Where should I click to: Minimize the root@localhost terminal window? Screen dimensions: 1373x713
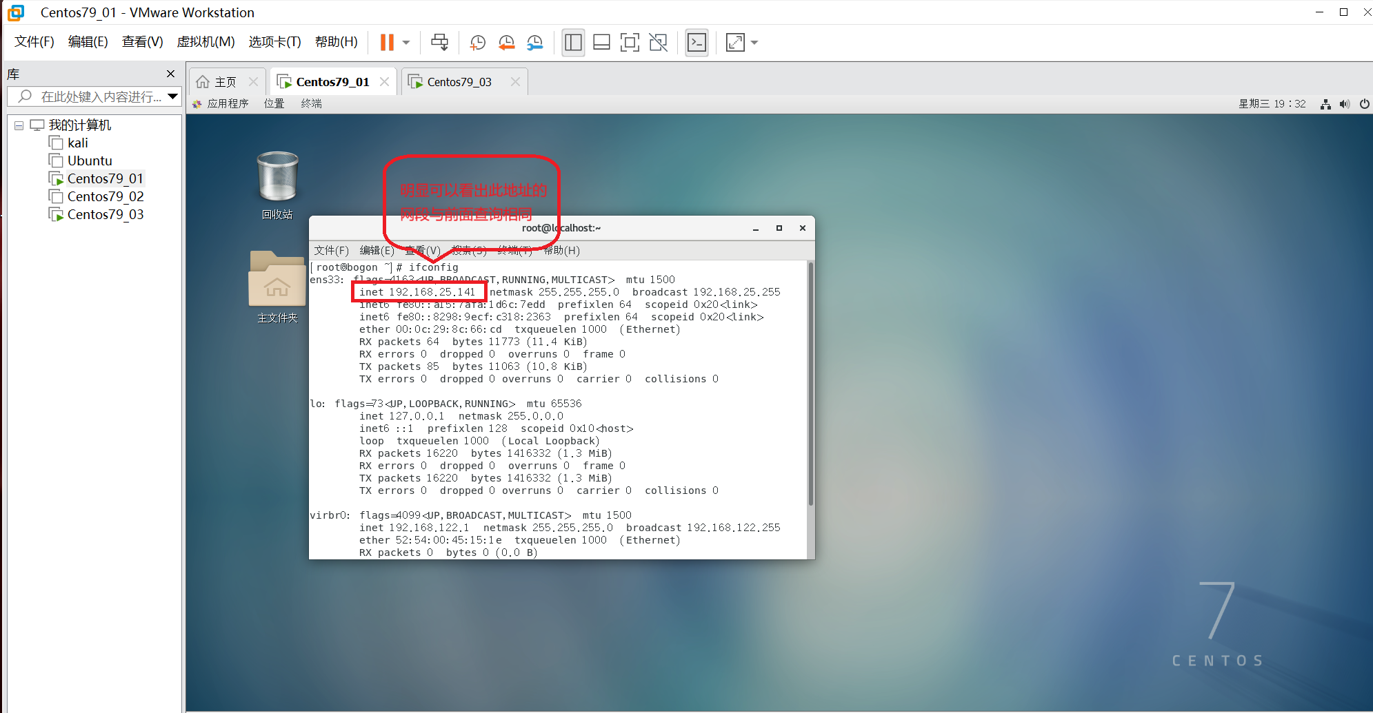(756, 228)
